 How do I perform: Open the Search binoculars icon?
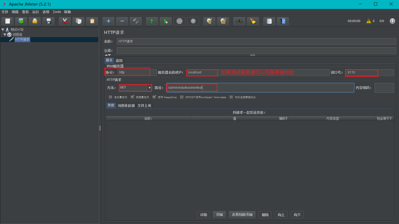pos(239,21)
